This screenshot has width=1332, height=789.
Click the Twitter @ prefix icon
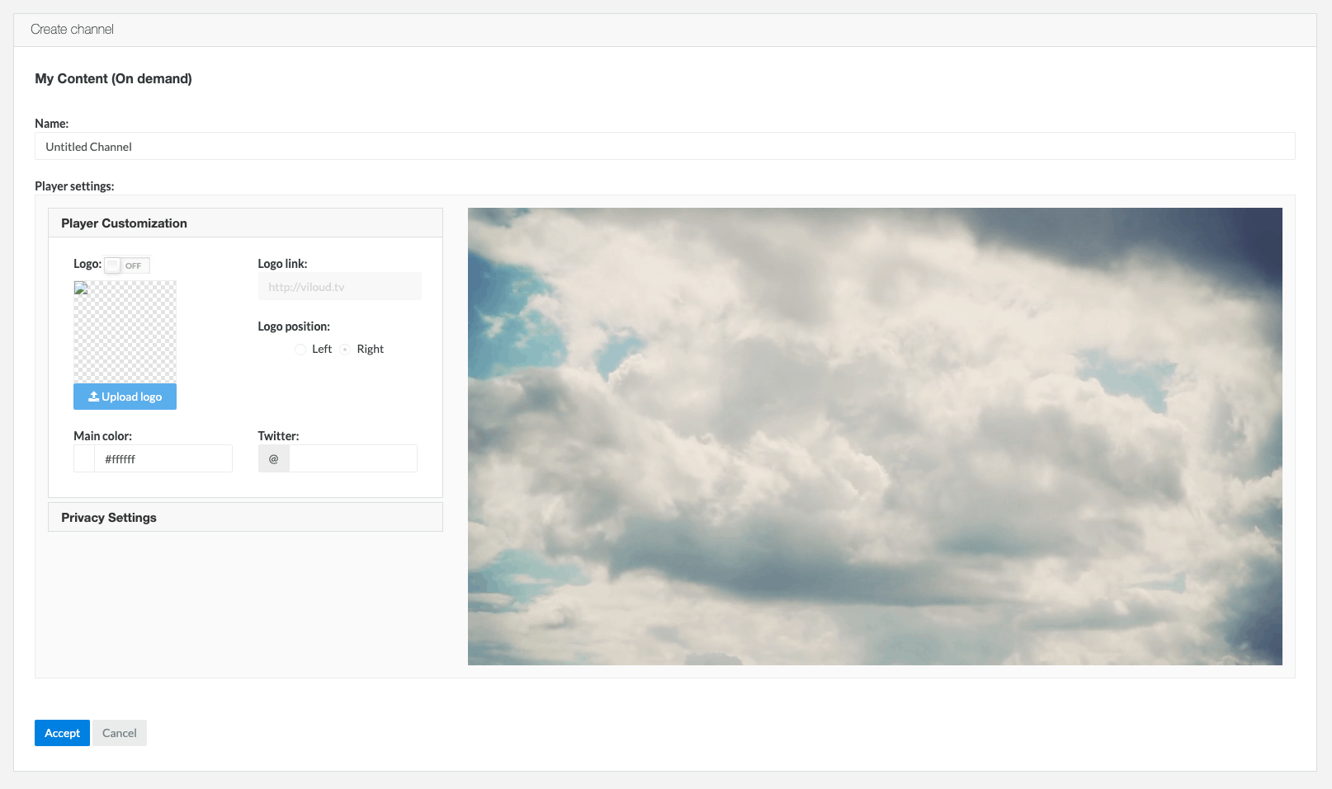[x=274, y=458]
